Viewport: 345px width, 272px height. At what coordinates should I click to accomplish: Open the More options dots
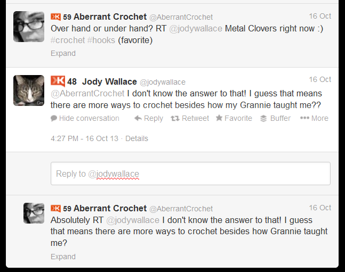click(304, 118)
